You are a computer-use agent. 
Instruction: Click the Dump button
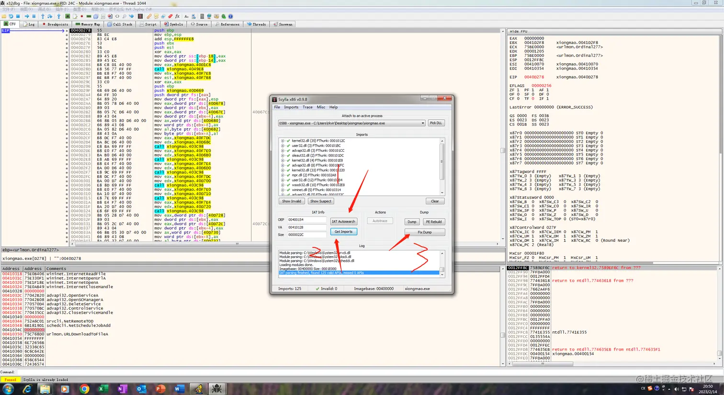tap(412, 222)
